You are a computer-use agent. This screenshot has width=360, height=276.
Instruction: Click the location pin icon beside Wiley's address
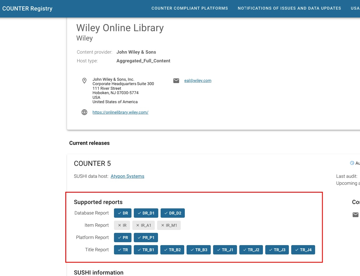pos(84,81)
